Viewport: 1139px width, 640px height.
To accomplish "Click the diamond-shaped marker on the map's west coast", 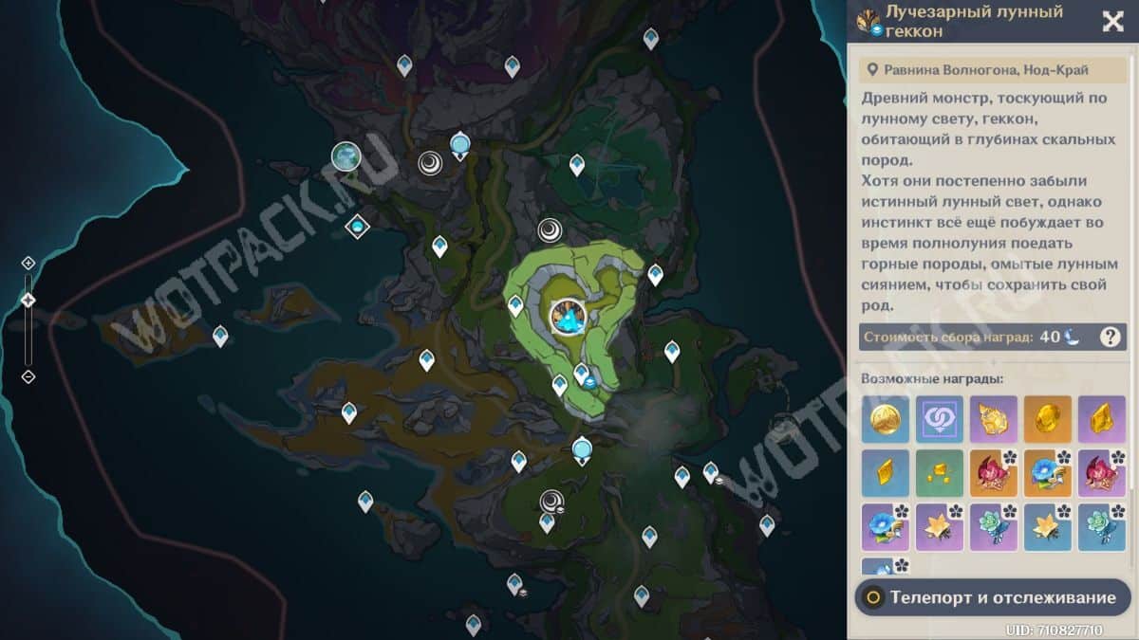I will 357,227.
